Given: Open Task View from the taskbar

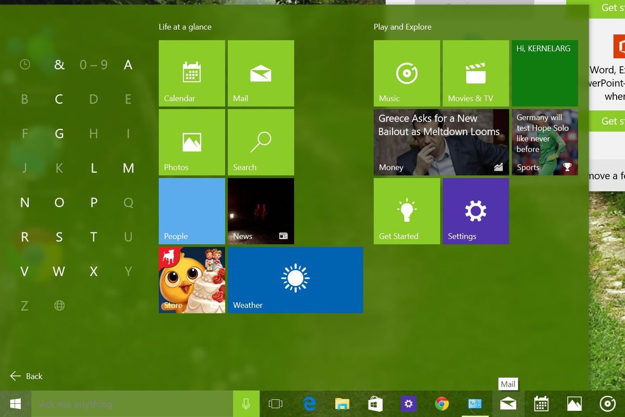Looking at the screenshot, I should tap(276, 403).
